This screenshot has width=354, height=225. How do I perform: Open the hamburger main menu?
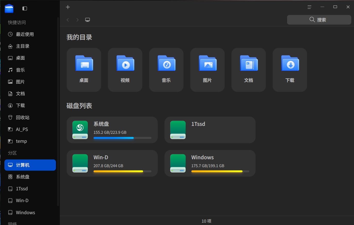[309, 7]
